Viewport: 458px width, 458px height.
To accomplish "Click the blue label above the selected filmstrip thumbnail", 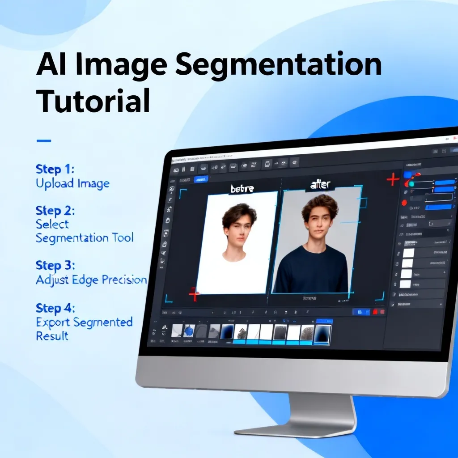I will 324,321.
